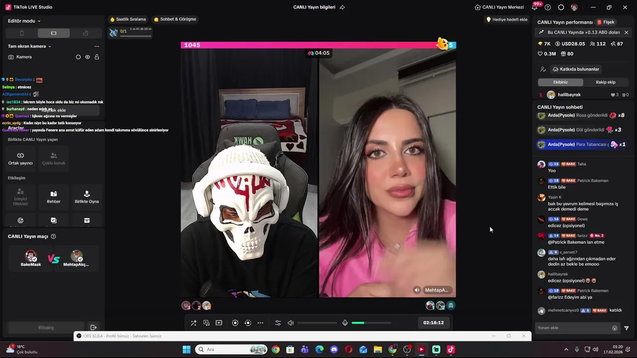Open Opera browser from the taskbar
Screen dimensions: 637x358
click(348, 350)
